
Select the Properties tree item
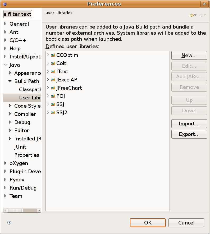pyautogui.click(x=27, y=155)
